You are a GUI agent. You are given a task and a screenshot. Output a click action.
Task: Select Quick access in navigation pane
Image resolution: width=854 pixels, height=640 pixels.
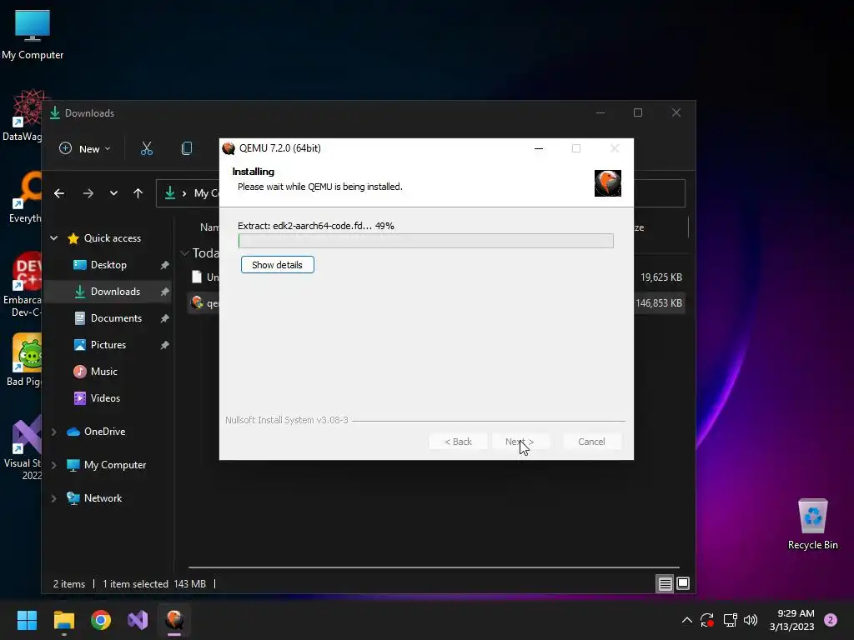click(x=113, y=237)
